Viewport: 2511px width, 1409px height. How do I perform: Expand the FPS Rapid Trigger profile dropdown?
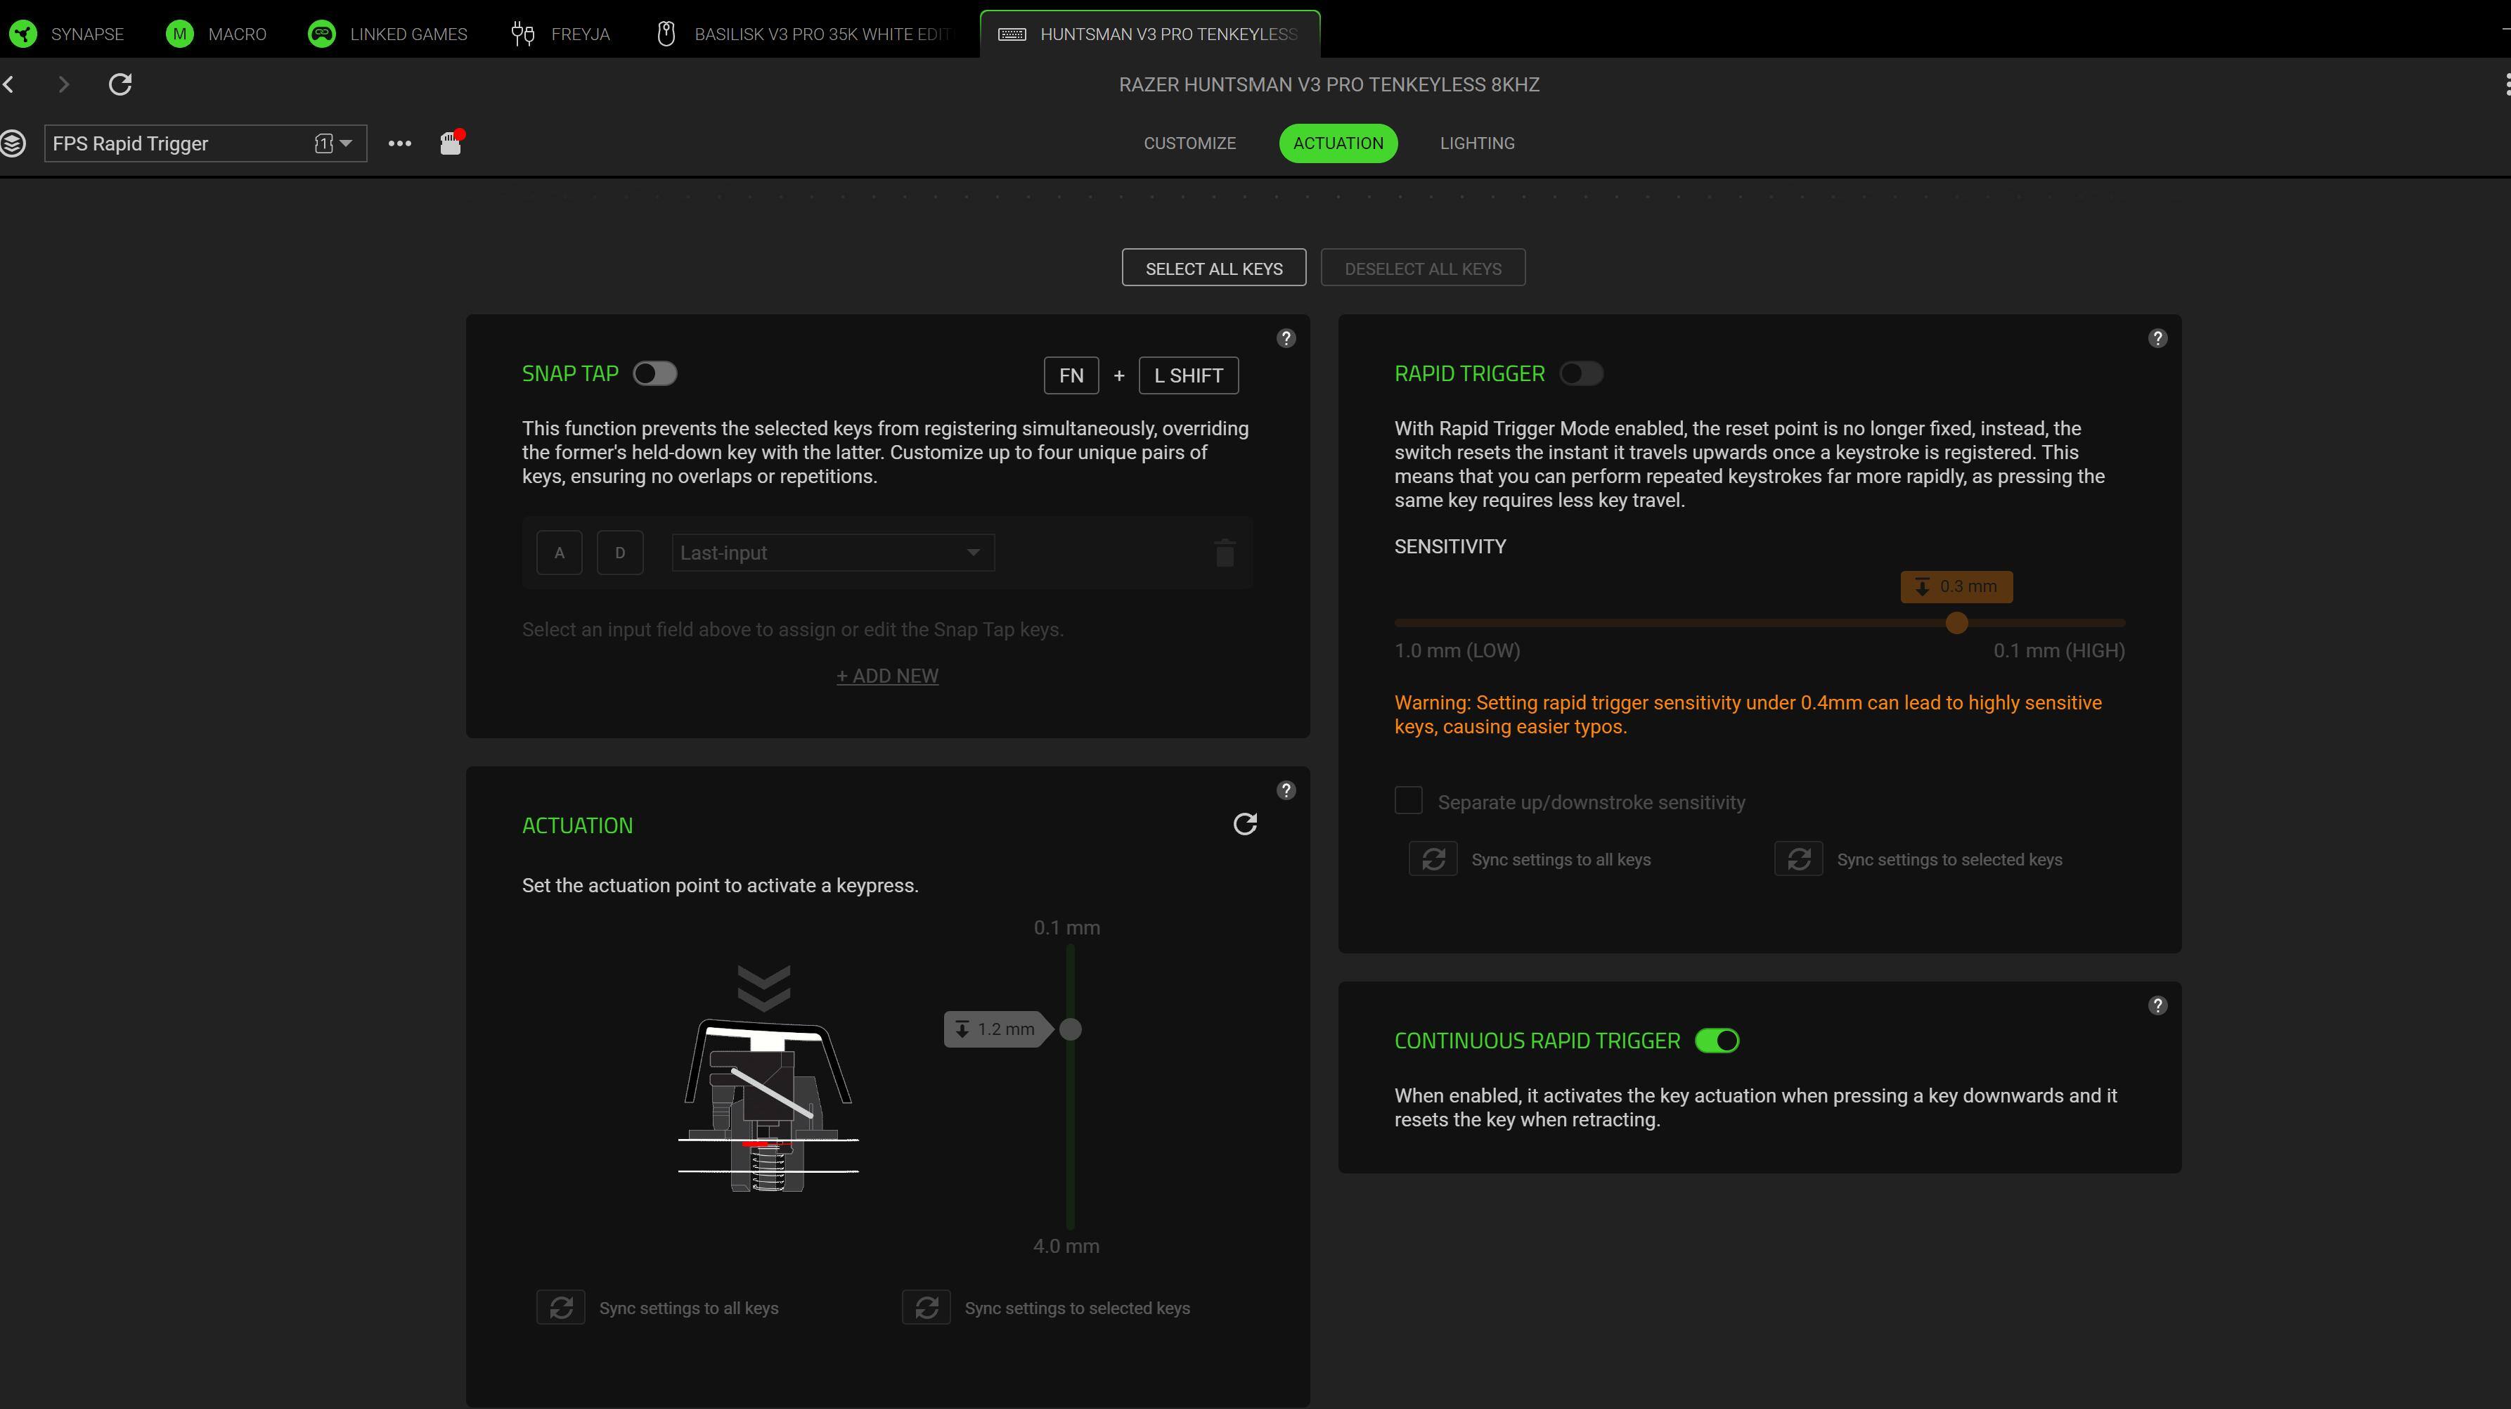pos(345,143)
